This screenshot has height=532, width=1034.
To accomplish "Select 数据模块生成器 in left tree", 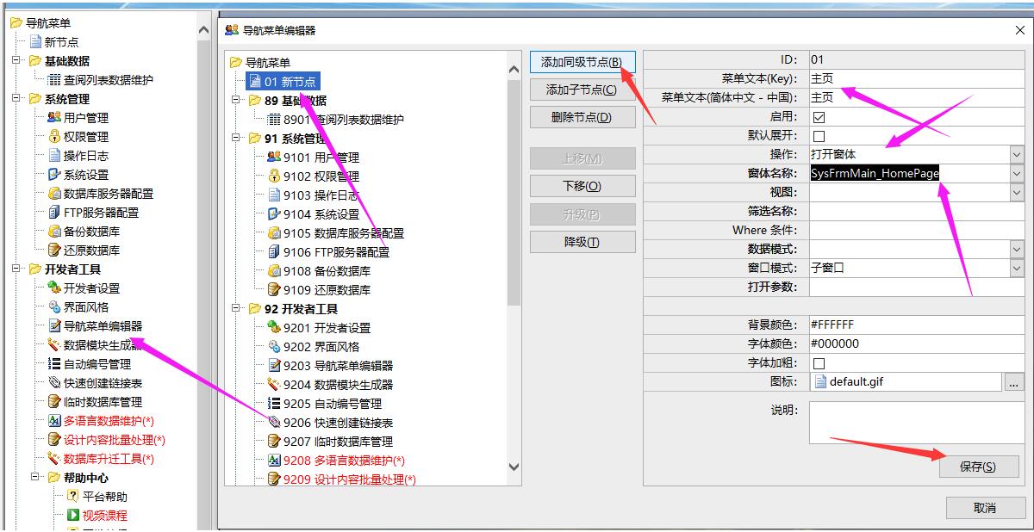I will pyautogui.click(x=103, y=345).
